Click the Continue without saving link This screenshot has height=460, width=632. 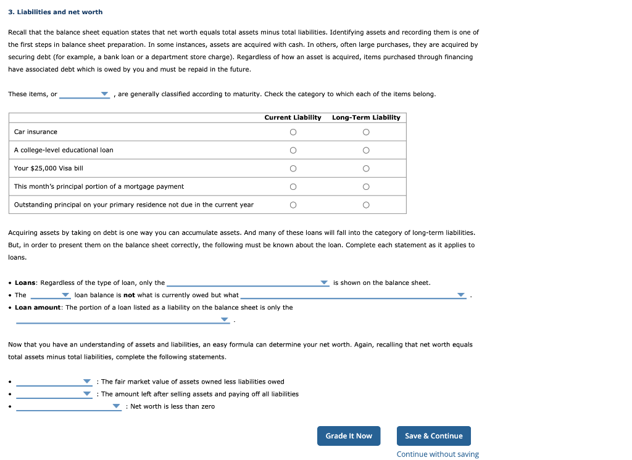click(x=438, y=454)
